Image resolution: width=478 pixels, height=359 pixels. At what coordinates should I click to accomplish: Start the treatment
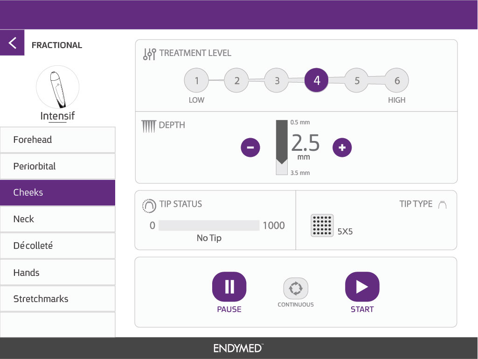[362, 287]
